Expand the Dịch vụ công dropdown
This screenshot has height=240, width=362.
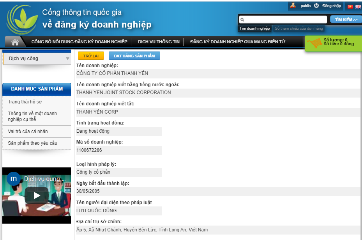(x=67, y=59)
